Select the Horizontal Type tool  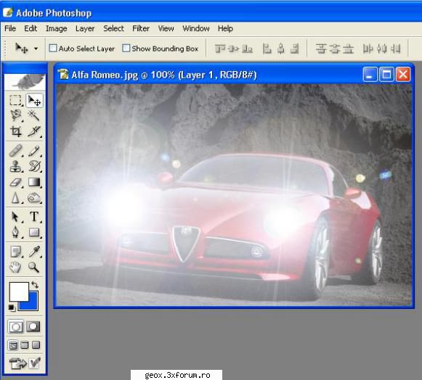[34, 216]
